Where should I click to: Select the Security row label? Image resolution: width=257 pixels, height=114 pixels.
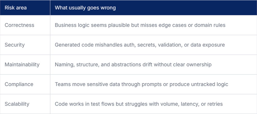point(15,45)
